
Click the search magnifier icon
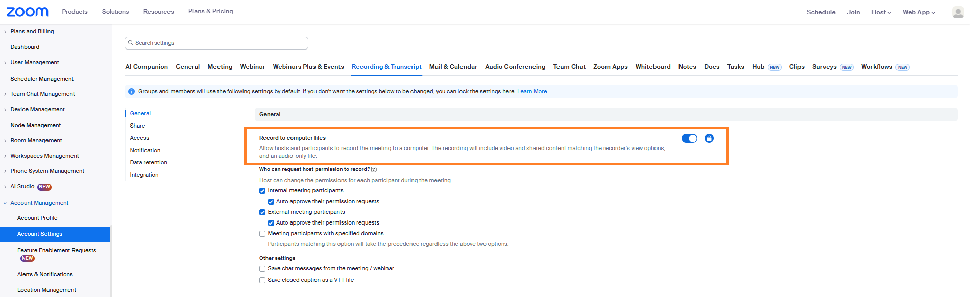click(x=131, y=43)
